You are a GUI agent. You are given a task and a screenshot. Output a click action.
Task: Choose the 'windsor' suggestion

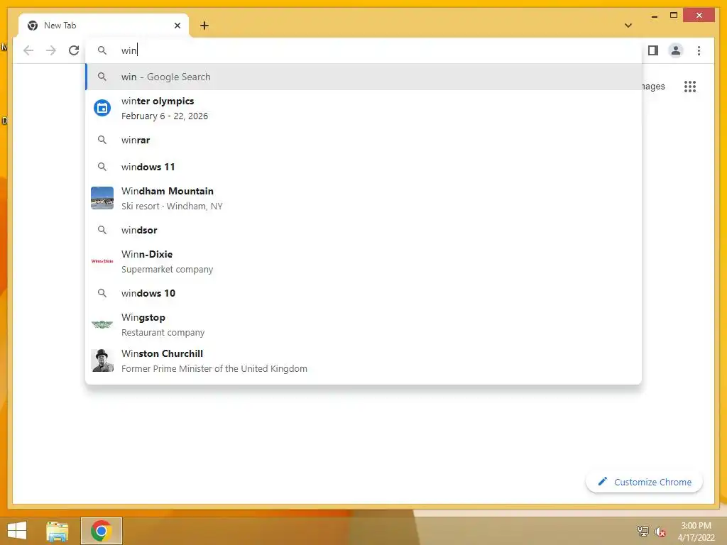(363, 230)
